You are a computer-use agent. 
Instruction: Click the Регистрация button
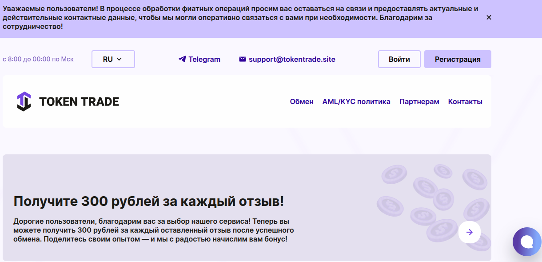tap(458, 59)
